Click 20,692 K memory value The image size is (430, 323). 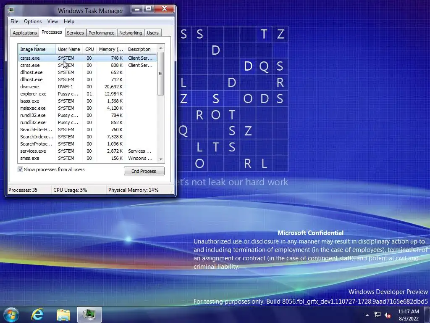(x=113, y=87)
